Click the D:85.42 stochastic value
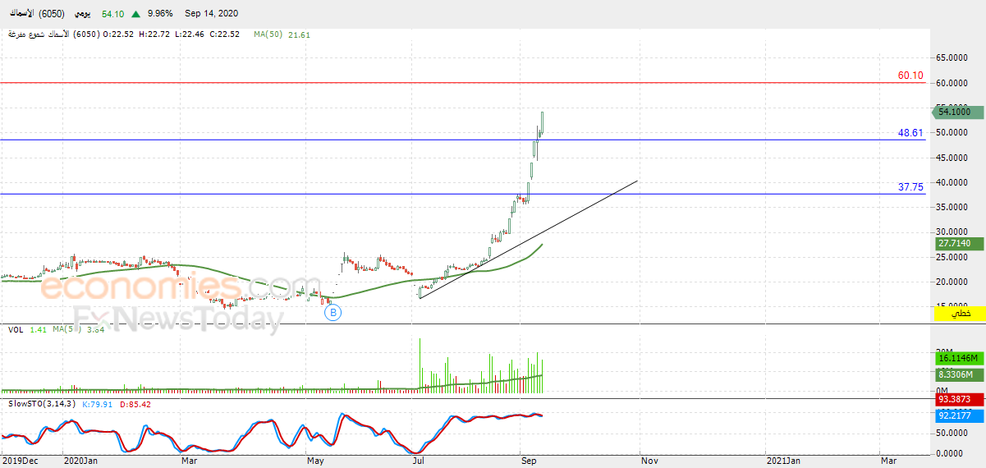 135,404
